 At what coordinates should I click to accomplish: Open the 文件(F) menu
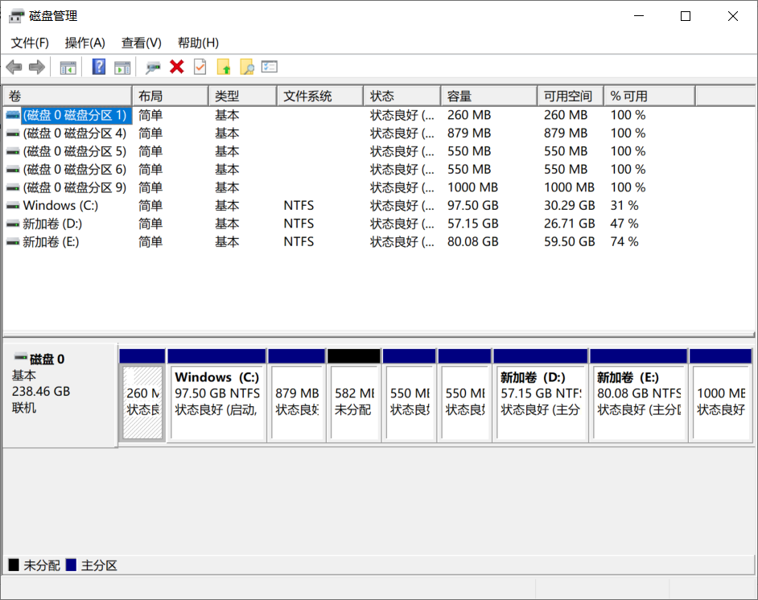coord(30,43)
